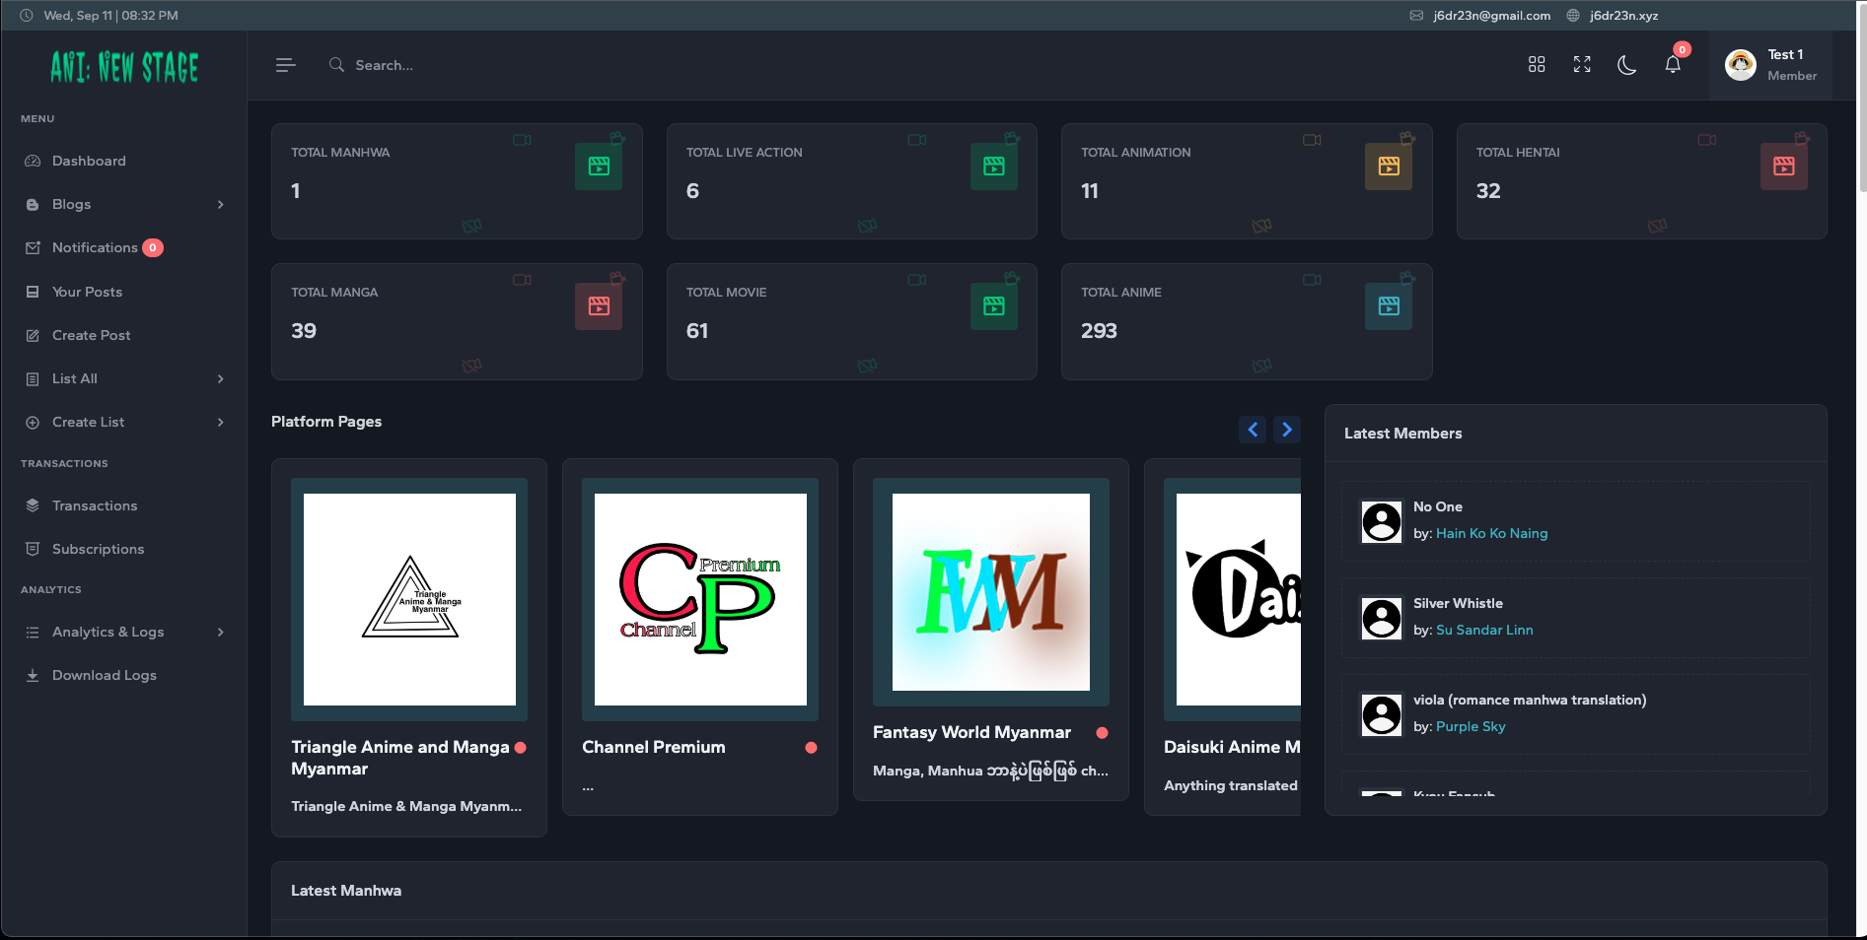This screenshot has height=940, width=1867.
Task: Click the Notifications count badge in sidebar
Action: [153, 247]
